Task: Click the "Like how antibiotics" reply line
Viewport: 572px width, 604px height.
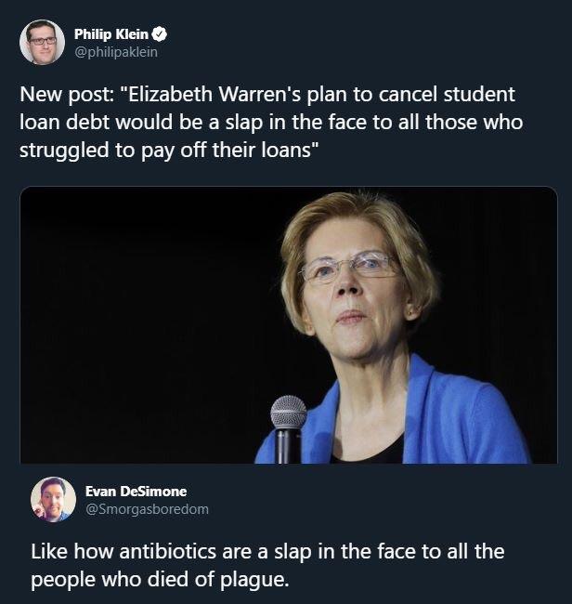Action: click(121, 551)
